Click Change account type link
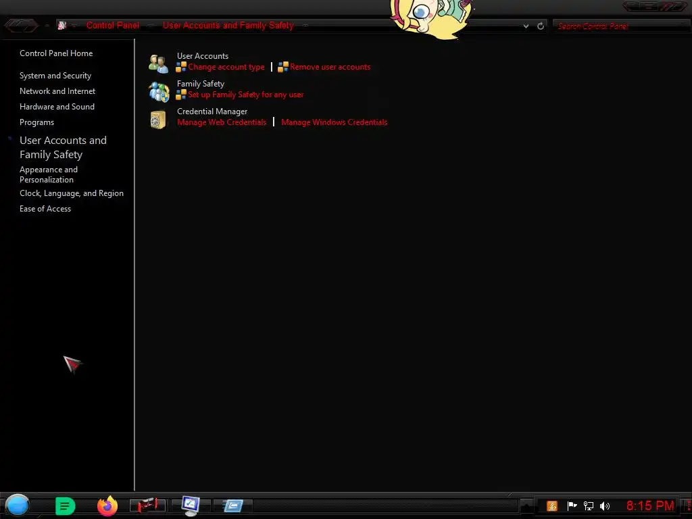Screen dimensions: 692x519 (x=226, y=67)
